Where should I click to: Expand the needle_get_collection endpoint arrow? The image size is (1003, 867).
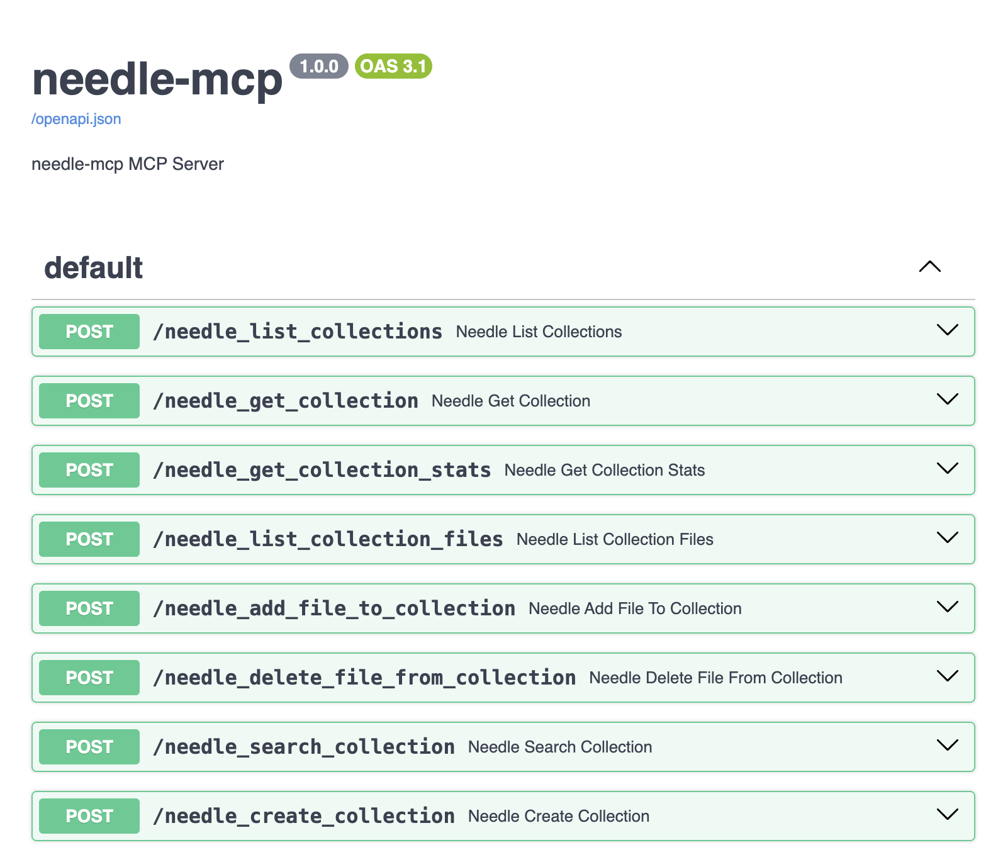[x=947, y=400]
